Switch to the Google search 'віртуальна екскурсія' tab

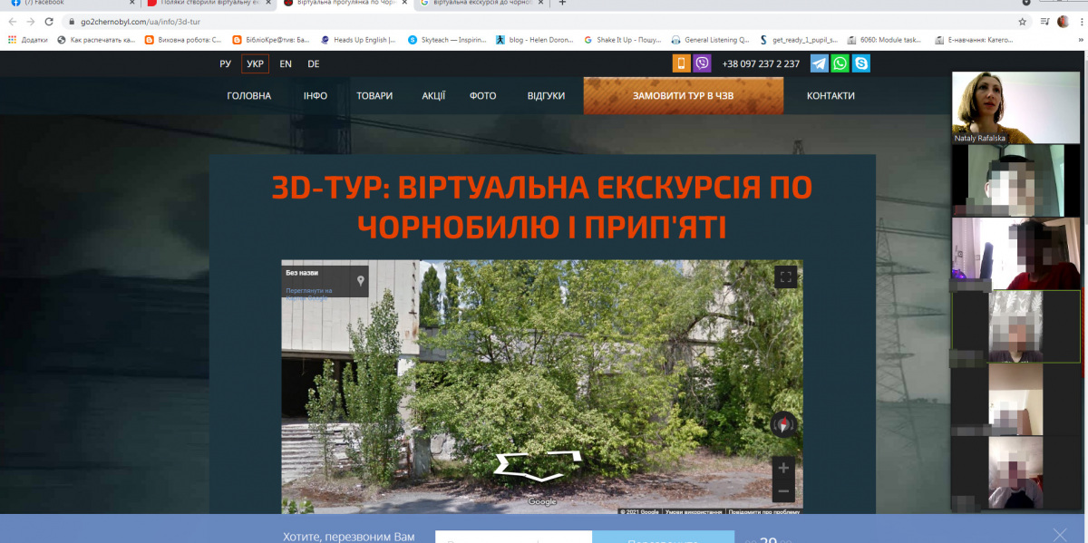(x=481, y=4)
